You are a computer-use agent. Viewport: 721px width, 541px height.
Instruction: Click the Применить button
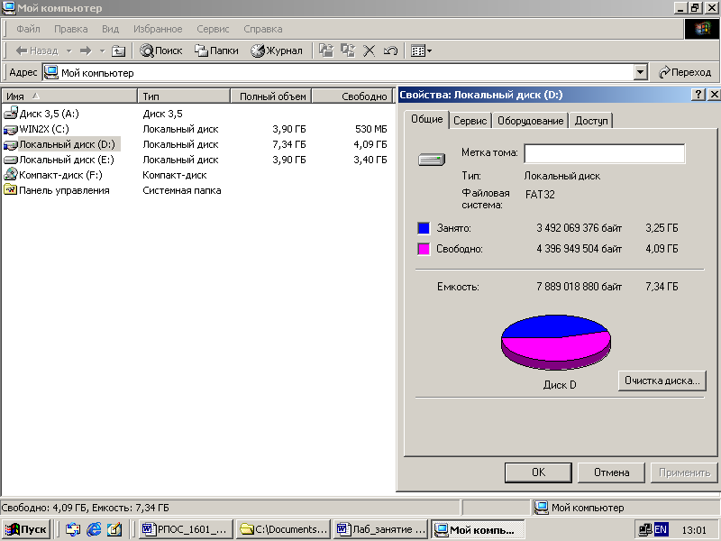coord(684,472)
